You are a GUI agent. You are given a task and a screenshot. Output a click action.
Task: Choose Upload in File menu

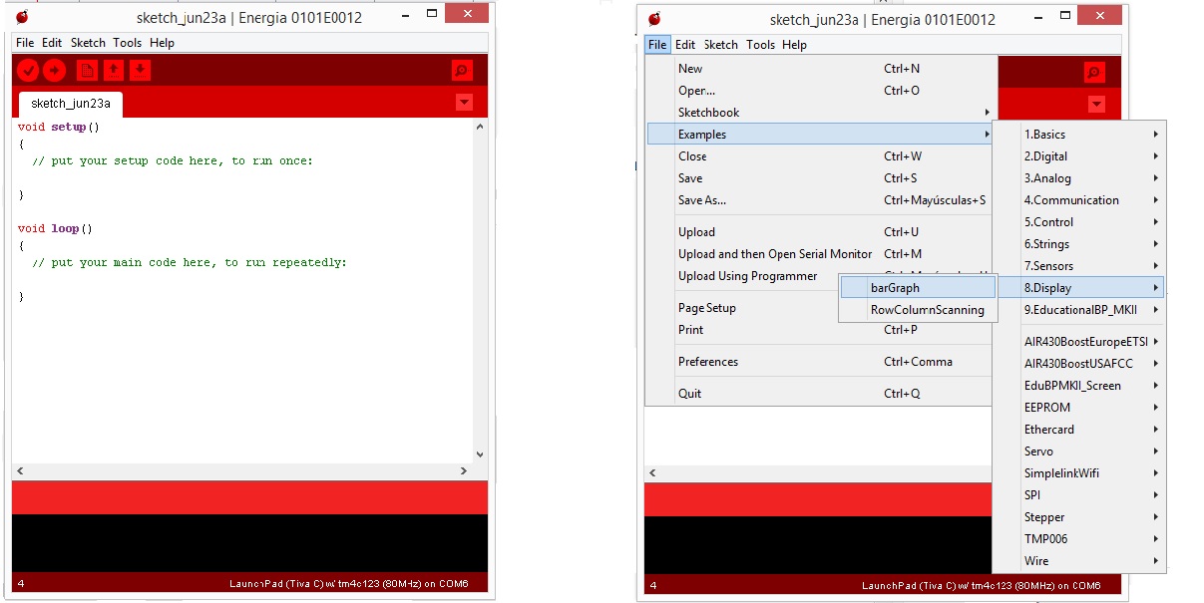coord(821,232)
